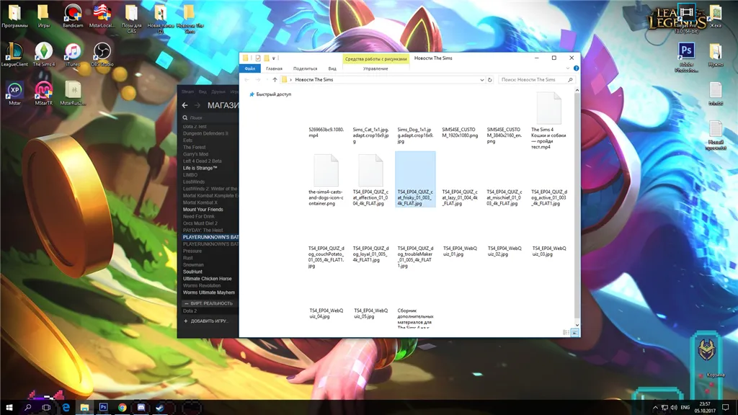Image resolution: width=738 pixels, height=415 pixels.
Task: Select the Mstar XP desktop icon
Action: click(14, 93)
